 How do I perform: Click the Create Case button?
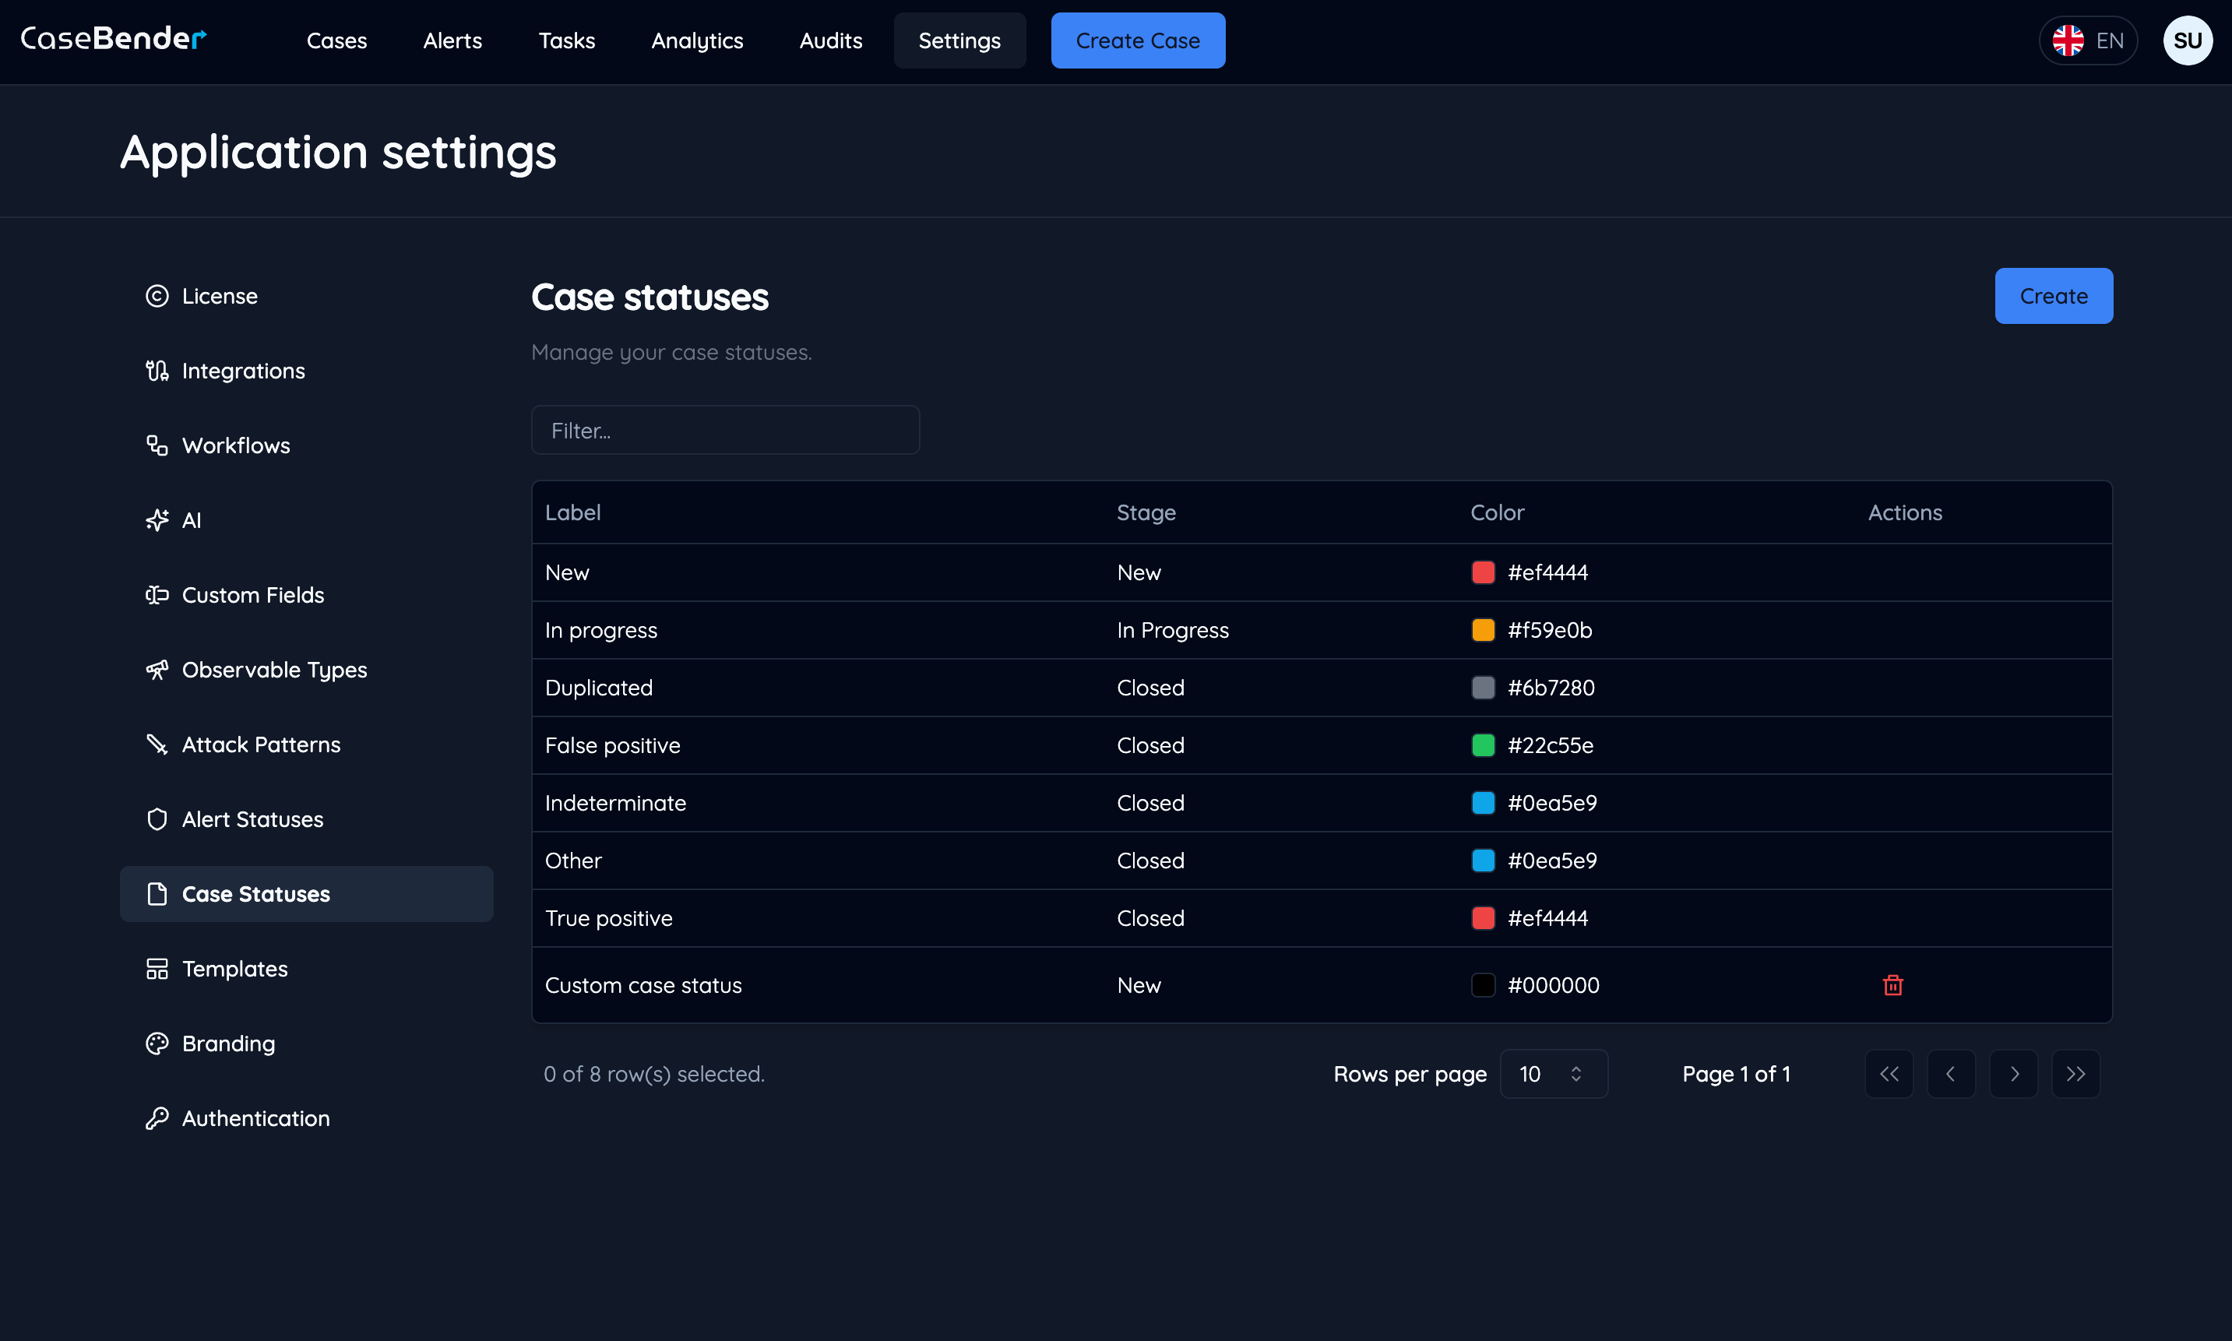(x=1138, y=40)
